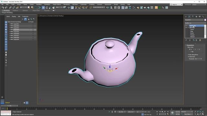Click the Default Shading viewport label
The width and height of the screenshot is (207, 116).
pos(59,16)
